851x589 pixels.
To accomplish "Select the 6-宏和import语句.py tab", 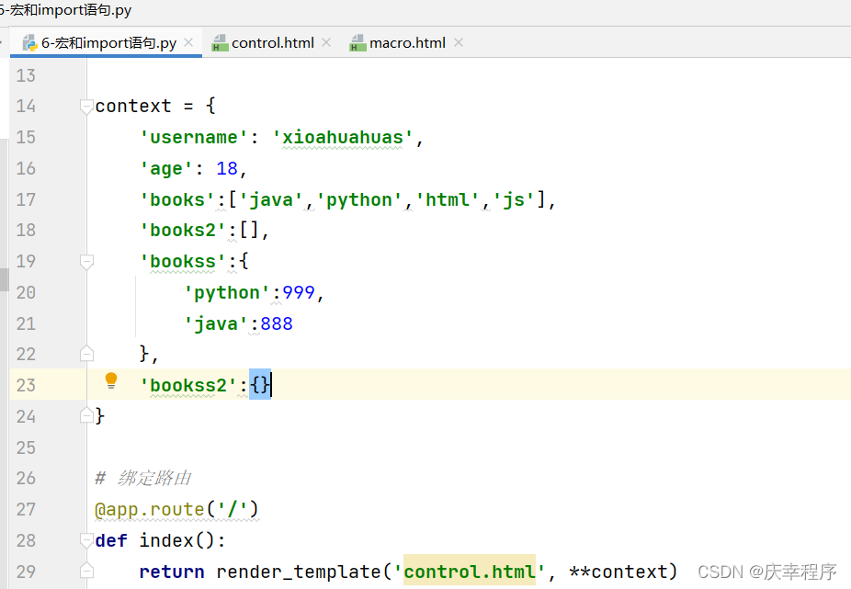I will tap(108, 43).
